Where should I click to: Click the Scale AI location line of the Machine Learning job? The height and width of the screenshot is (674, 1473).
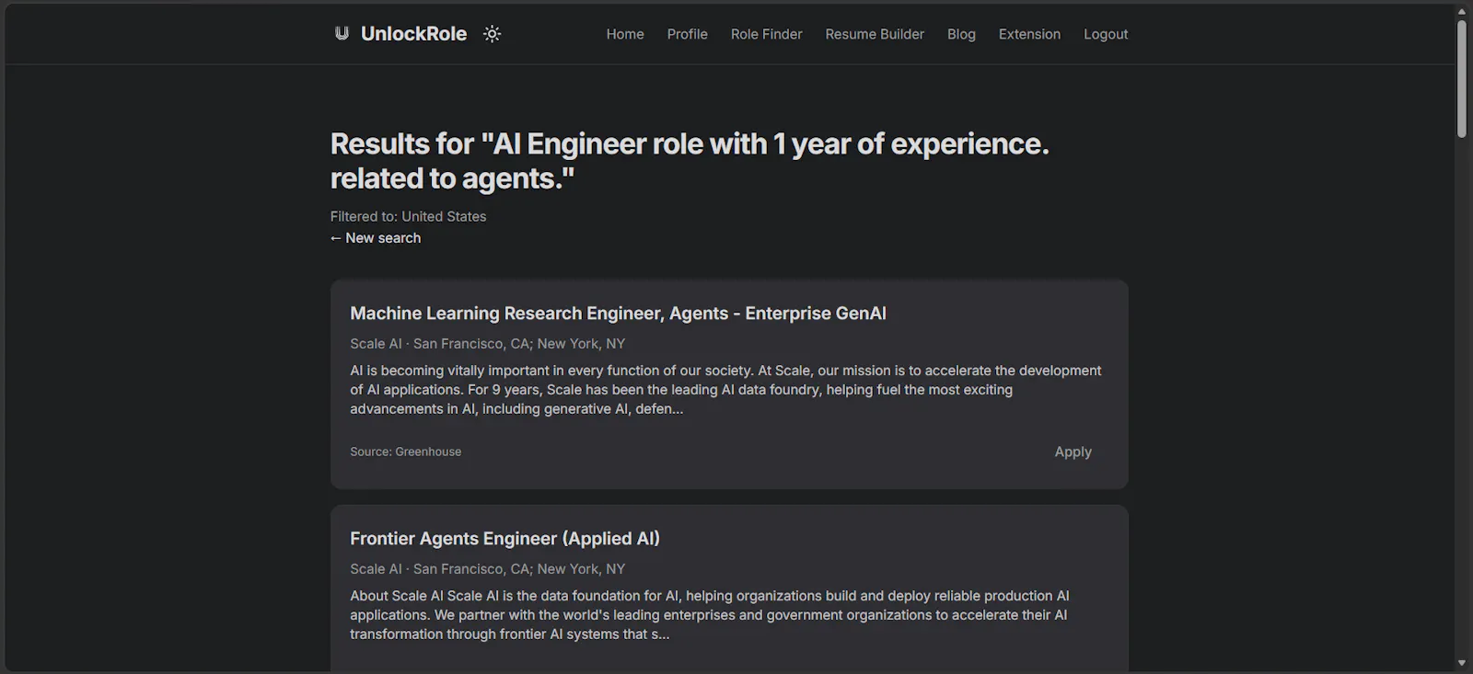(x=487, y=344)
